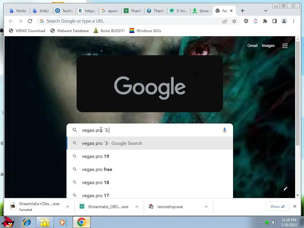Expand the tab search dropdown arrow
Viewport: 304px width, 228px height.
pyautogui.click(x=266, y=11)
